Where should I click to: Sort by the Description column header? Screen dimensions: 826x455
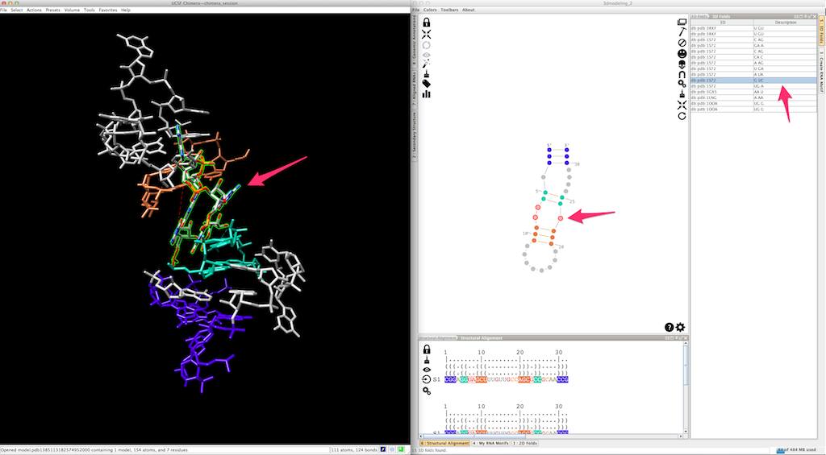click(x=786, y=23)
